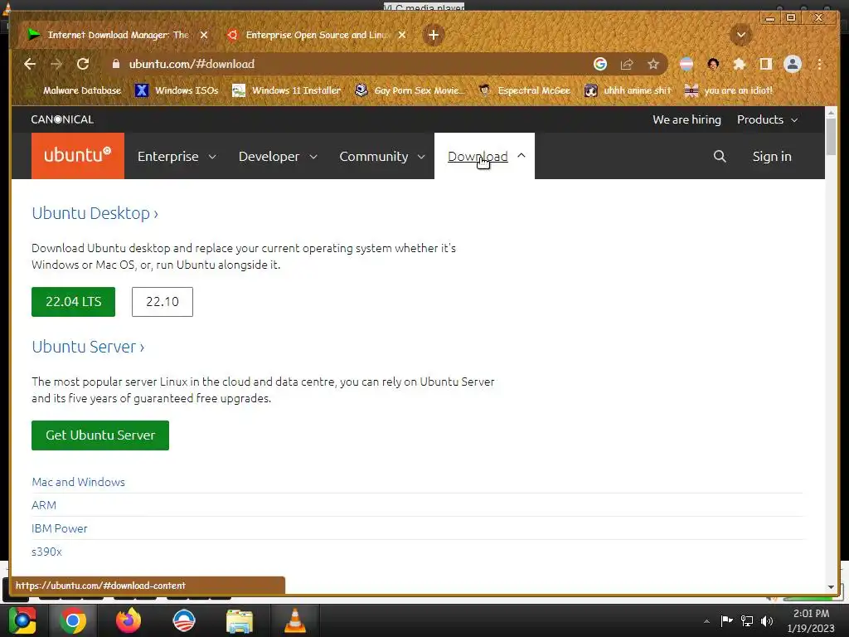Screen dimensions: 849x637
Task: Open the Mac and Windows link
Action: coord(79,482)
